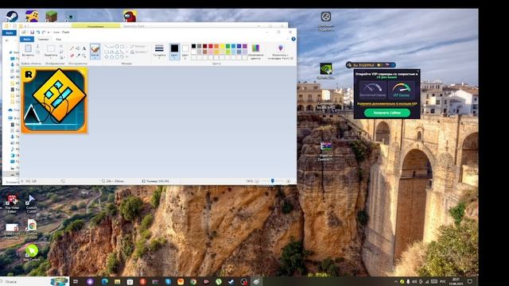Click the Edit with Paint 3D icon
Screen dimensions: 509x286
(281, 48)
